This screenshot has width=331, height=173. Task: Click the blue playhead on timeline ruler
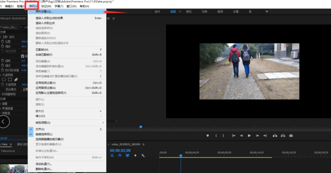181,156
